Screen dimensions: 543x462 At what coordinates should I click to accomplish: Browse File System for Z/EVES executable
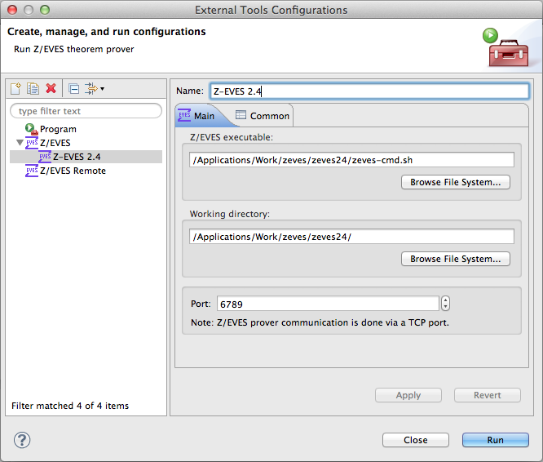455,182
